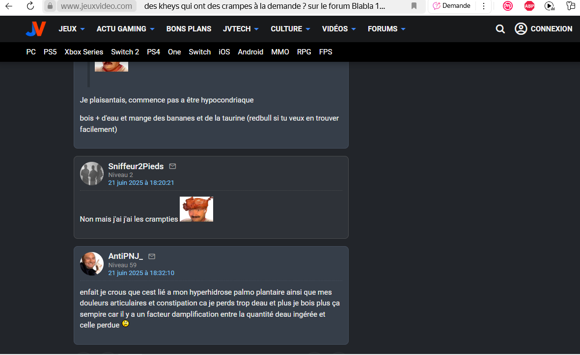Image resolution: width=580 pixels, height=355 pixels.
Task: Open the site search magnifier icon
Action: (x=500, y=29)
